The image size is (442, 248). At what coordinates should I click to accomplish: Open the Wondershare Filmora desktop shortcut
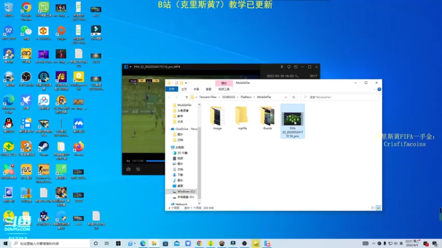point(96,33)
